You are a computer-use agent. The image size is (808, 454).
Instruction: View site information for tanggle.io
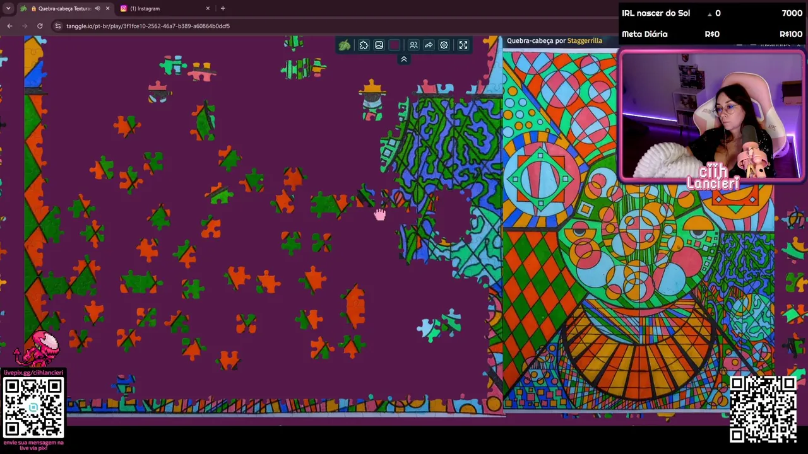[x=58, y=26]
